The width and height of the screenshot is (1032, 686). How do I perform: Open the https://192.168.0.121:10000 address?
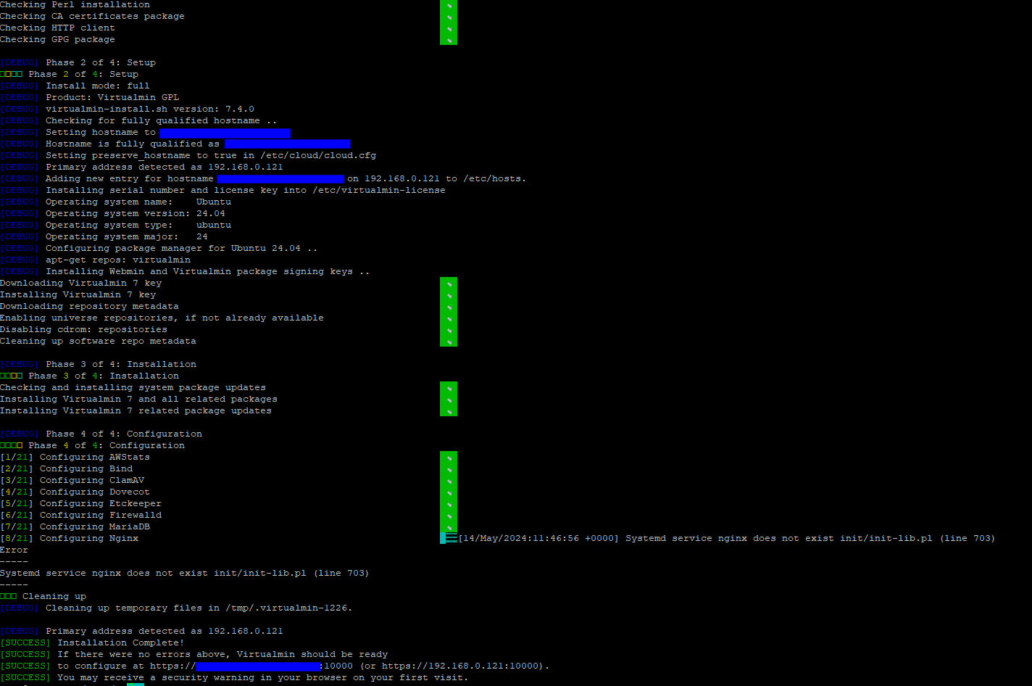point(460,666)
